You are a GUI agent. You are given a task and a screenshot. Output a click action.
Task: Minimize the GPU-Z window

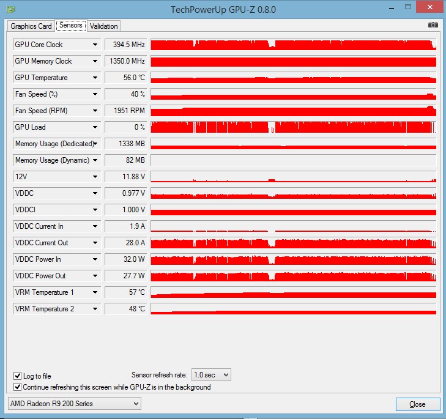click(392, 8)
